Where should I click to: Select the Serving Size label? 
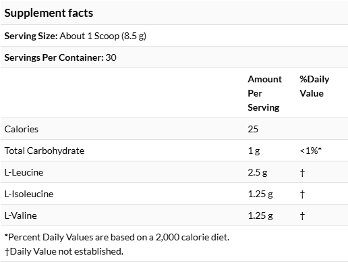click(31, 36)
